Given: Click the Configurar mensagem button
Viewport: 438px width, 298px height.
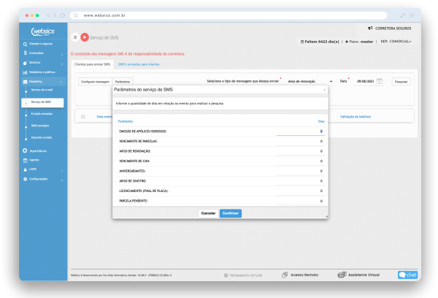Looking at the screenshot, I should pos(95,82).
